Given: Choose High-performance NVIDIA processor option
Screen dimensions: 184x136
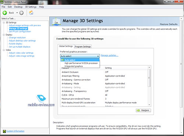Looking at the screenshot, I should coord(80,63).
